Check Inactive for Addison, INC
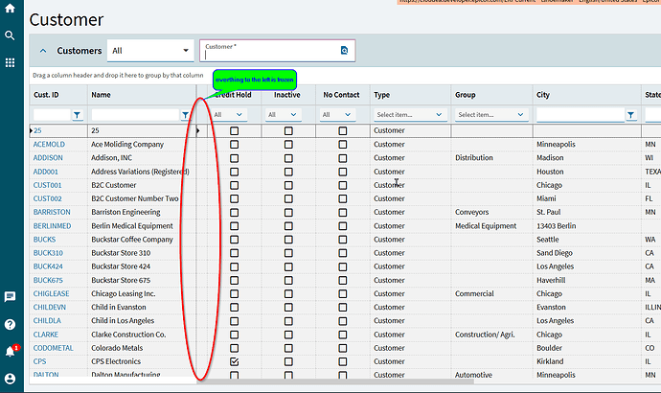The image size is (661, 393). (288, 158)
